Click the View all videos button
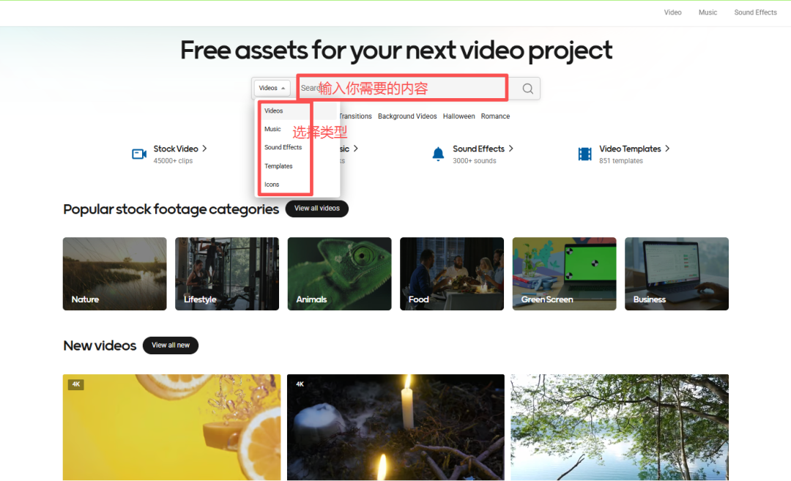Screen dimensions: 791x481 317,208
